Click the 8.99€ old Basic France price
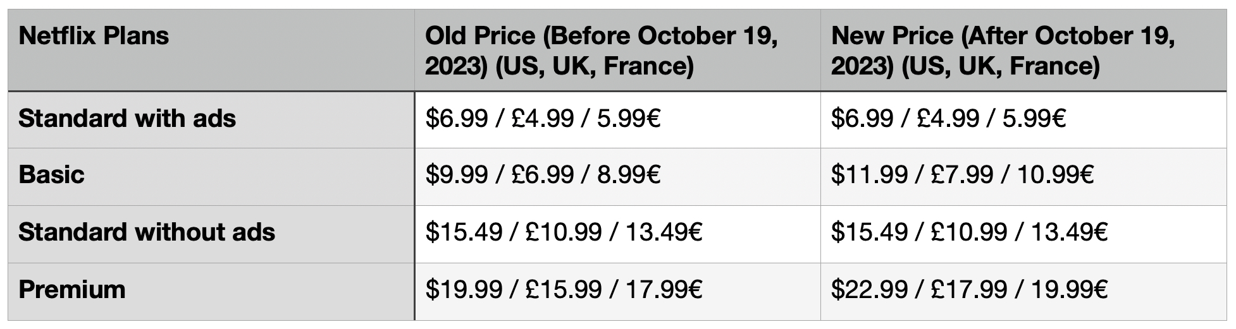This screenshot has height=329, width=1236. tap(629, 175)
